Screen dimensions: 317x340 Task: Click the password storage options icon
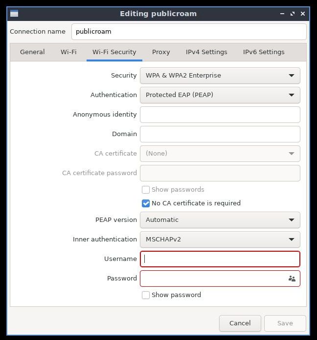292,279
